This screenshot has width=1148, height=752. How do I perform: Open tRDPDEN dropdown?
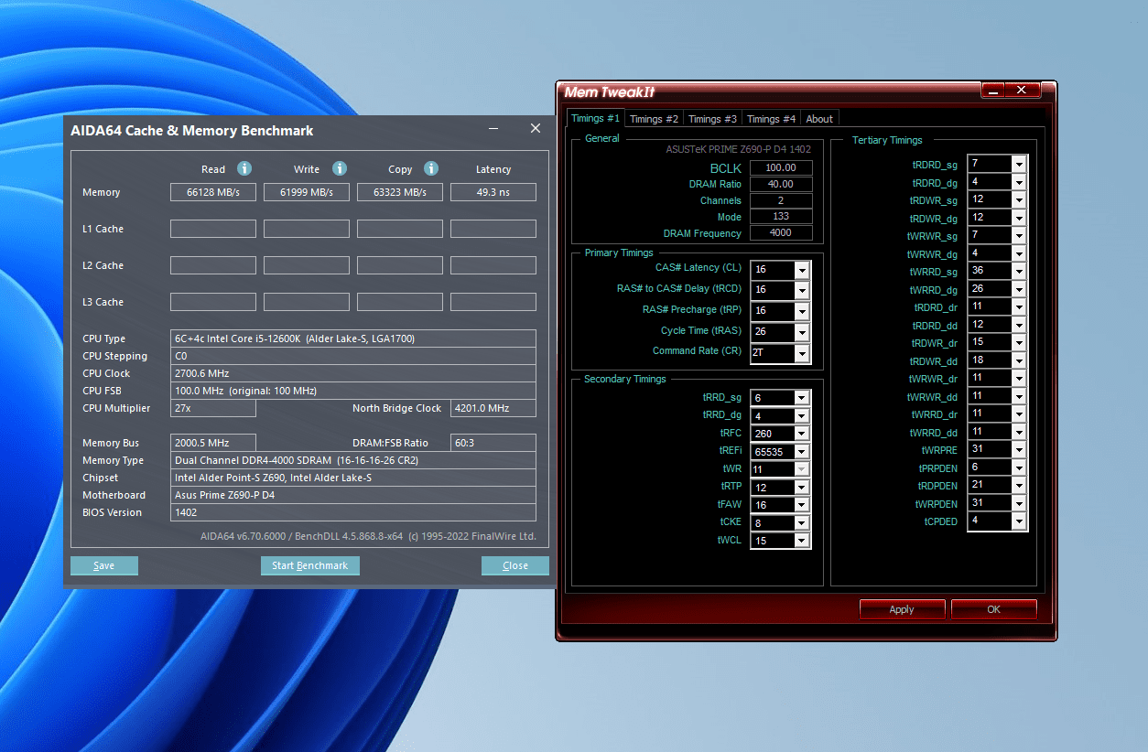pyautogui.click(x=1019, y=485)
